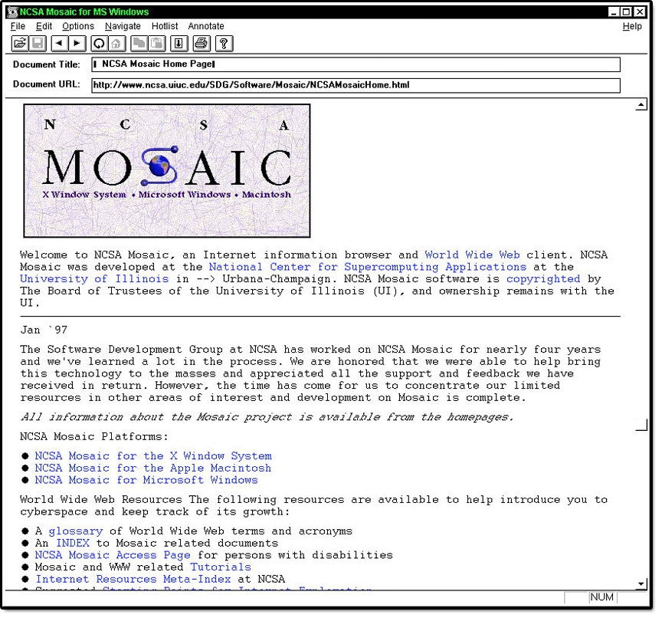Click the scrollbar down arrow
Viewport: 662px width, 618px height.
point(642,584)
